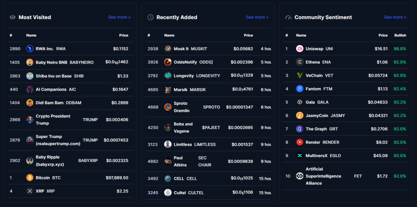417x207 pixels.
Task: Click the Artificial Superintelligence Alliance logo
Action: [x=300, y=176]
